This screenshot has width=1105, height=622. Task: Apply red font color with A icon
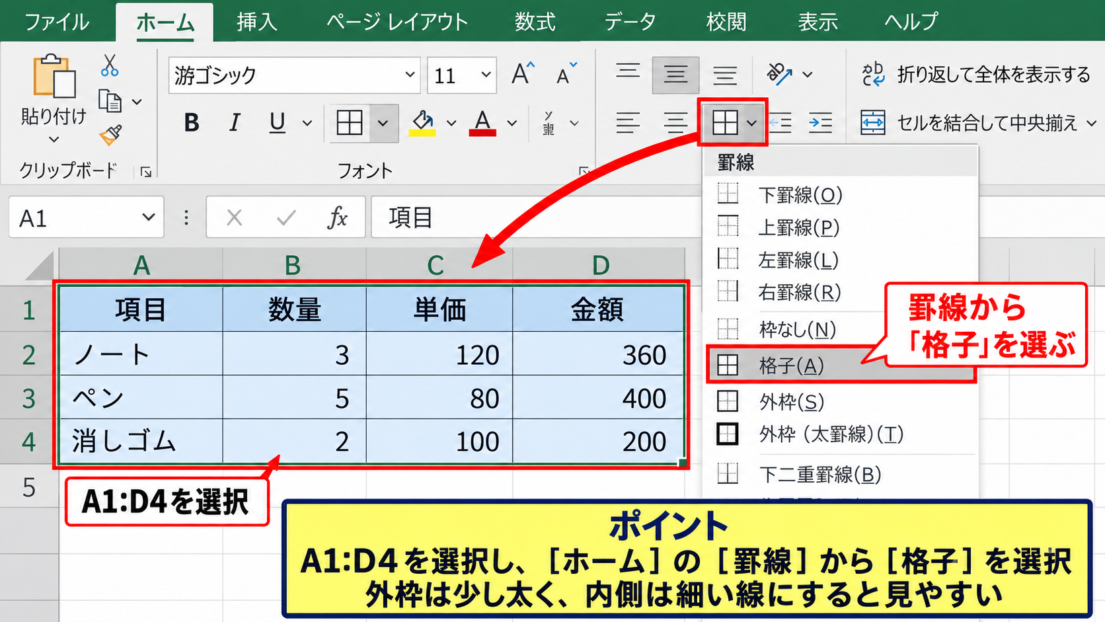point(482,122)
